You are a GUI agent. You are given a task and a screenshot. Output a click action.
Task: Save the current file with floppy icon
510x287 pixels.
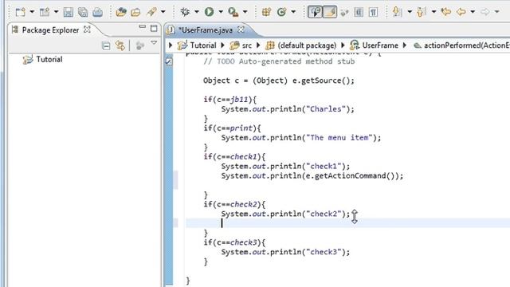click(68, 13)
